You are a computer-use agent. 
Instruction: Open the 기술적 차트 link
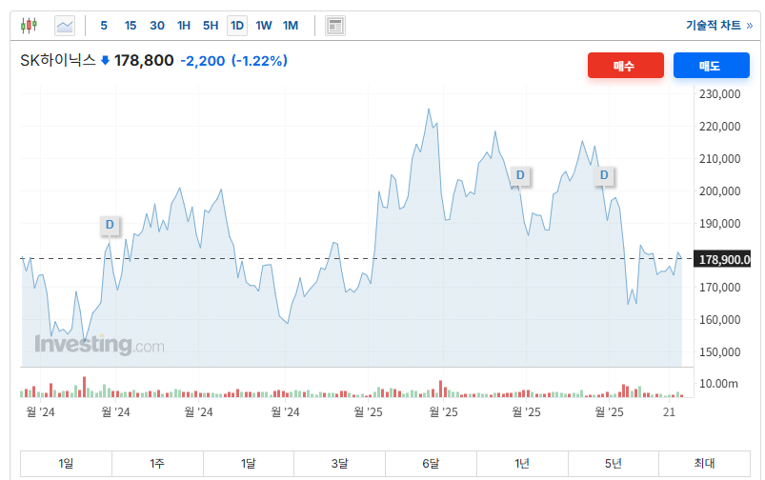[x=719, y=26]
